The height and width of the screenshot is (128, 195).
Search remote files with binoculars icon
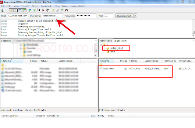click(x=66, y=10)
